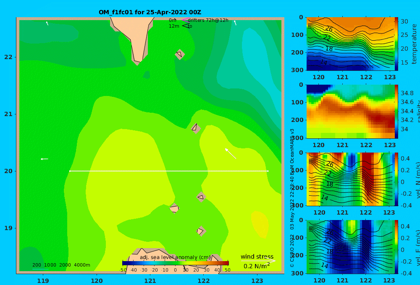Click the vertical CSIRO OceanMAPS v3 credit text
Screen dimensions: 420x285
click(x=292, y=198)
